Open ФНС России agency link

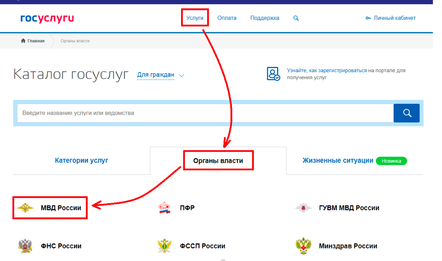tap(61, 246)
